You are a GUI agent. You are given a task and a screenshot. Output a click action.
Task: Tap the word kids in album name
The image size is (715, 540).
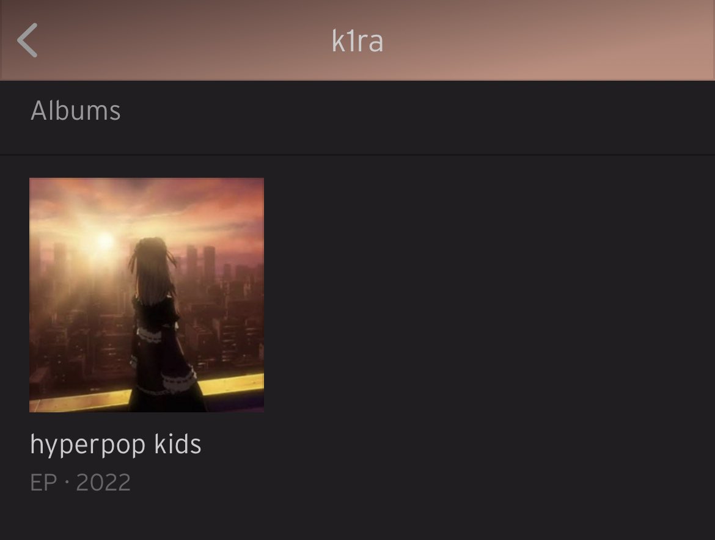point(178,443)
